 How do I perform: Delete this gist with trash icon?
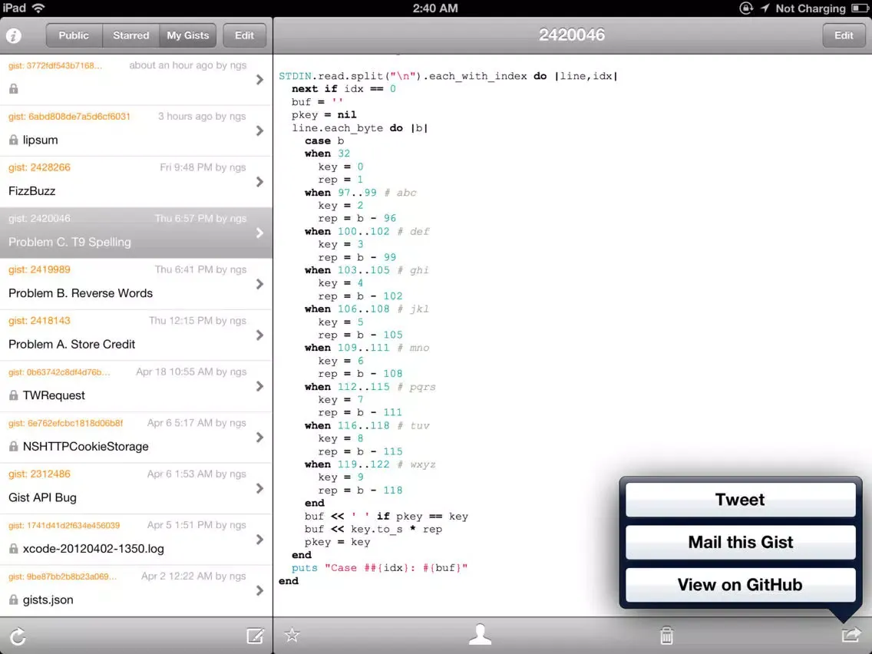pyautogui.click(x=666, y=635)
